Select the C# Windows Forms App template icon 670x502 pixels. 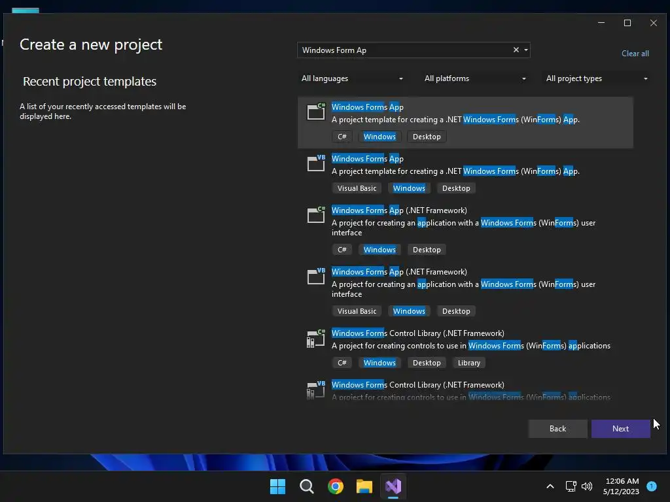(x=316, y=112)
